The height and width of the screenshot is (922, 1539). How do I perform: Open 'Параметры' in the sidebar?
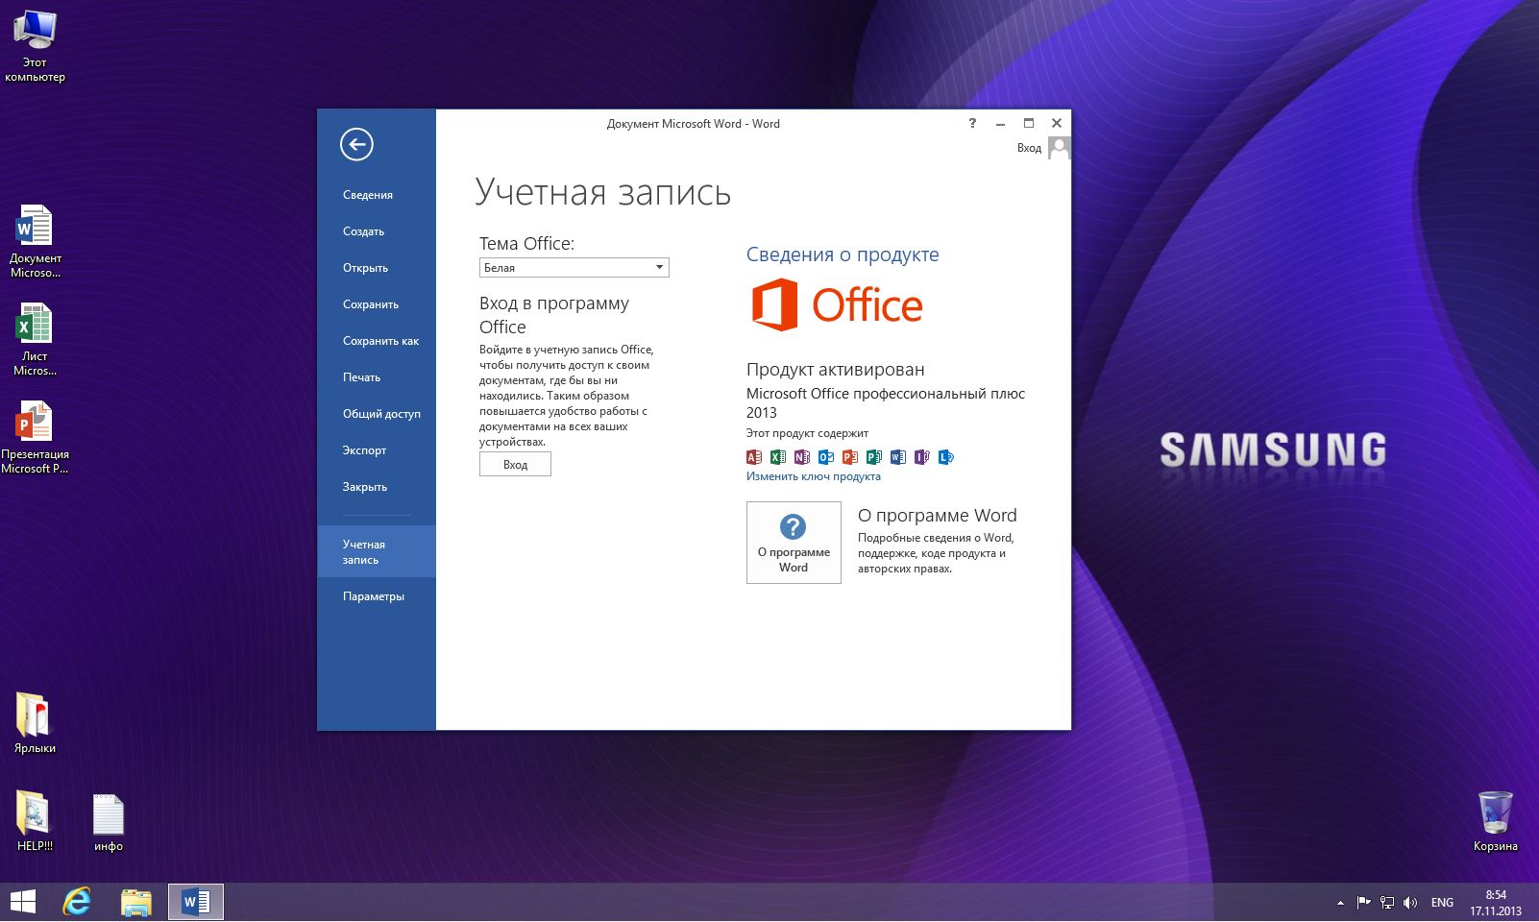pyautogui.click(x=377, y=596)
